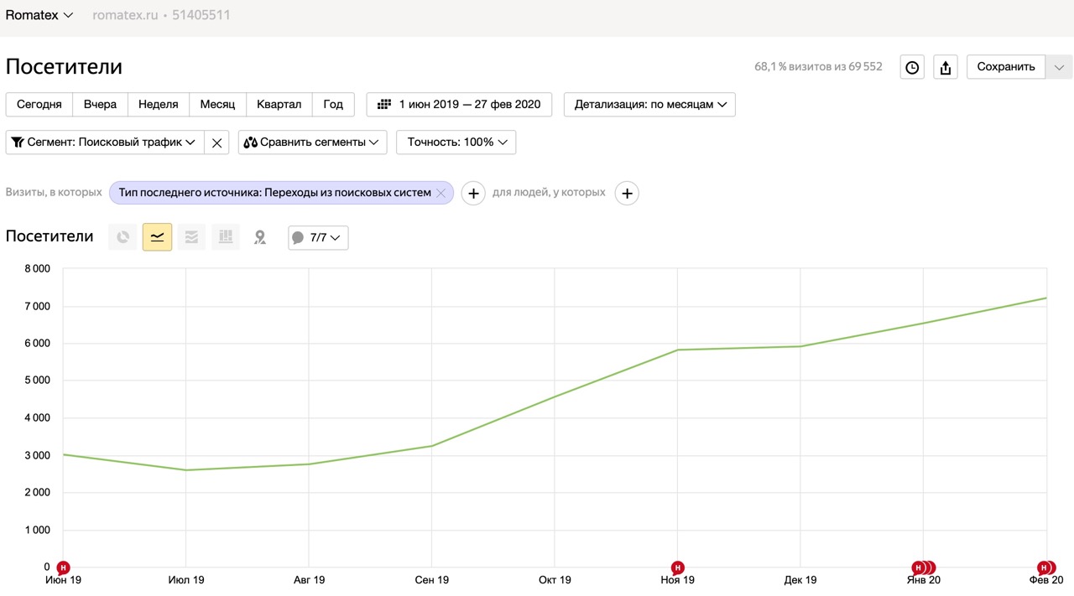Expand the Сравнить сегменты dropdown
The height and width of the screenshot is (596, 1074).
(312, 143)
